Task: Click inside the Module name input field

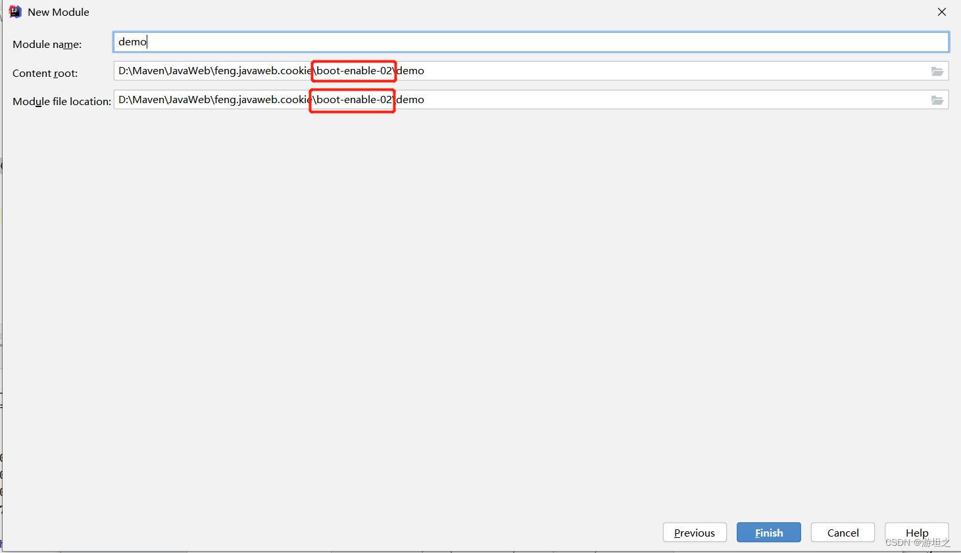Action: [460, 41]
